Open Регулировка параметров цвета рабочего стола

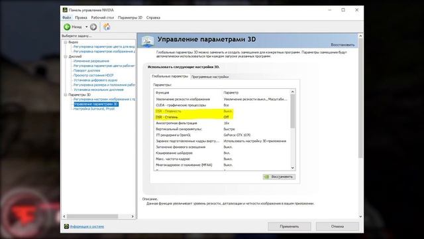104,66
